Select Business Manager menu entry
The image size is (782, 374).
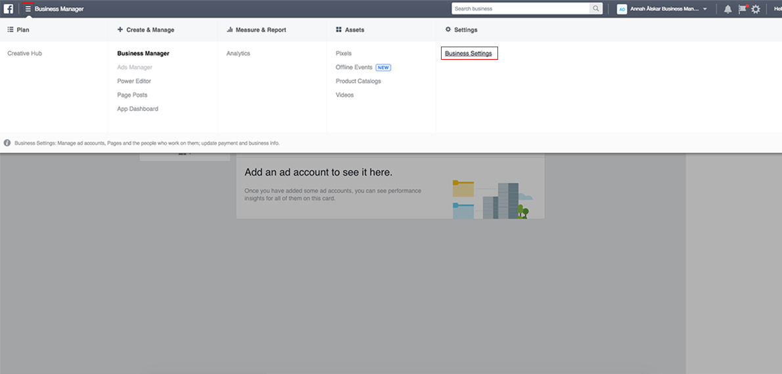pos(143,53)
